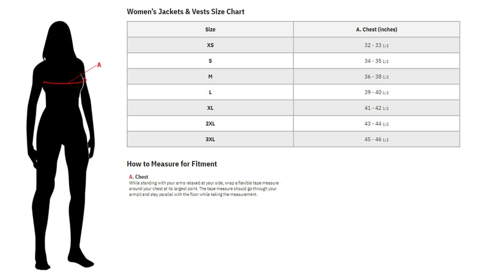Click the 2XL size cell
This screenshot has width=477, height=277.
[210, 123]
